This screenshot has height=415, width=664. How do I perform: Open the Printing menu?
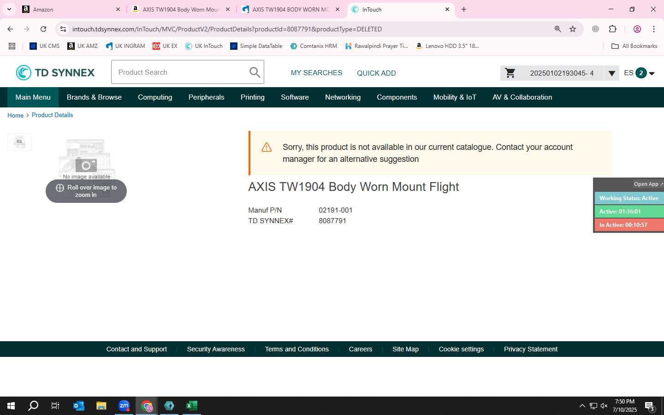(252, 97)
